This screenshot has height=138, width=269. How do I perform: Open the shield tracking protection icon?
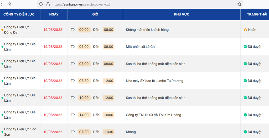pyautogui.click(x=41, y=4)
